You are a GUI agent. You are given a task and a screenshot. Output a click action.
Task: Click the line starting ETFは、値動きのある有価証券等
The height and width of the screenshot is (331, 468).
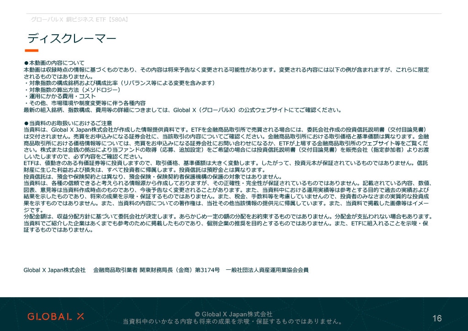[x=226, y=163]
